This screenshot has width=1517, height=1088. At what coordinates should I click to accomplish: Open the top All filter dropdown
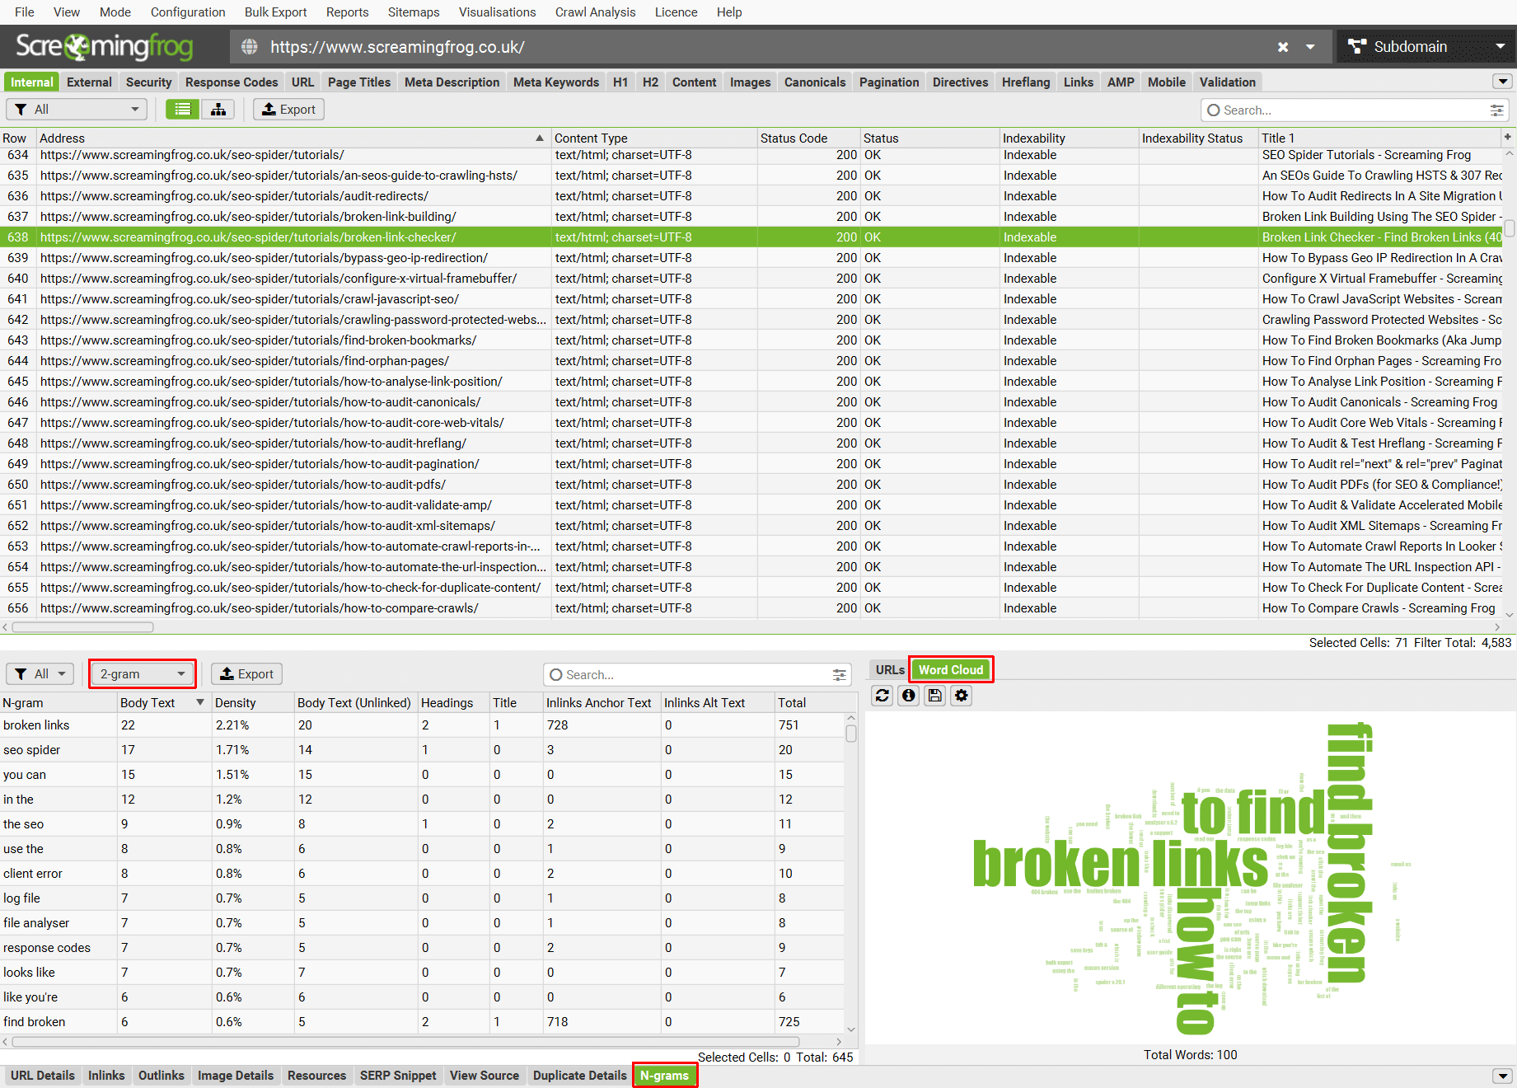[77, 110]
